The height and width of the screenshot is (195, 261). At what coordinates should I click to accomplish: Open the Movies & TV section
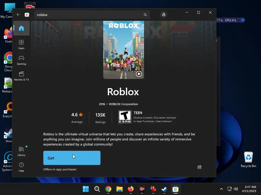[21, 76]
